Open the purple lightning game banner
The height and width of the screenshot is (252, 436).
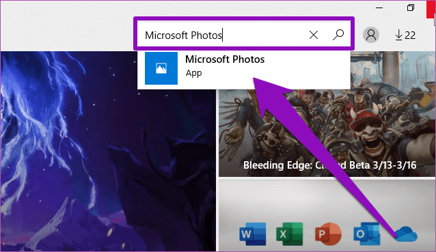click(108, 152)
